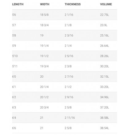This screenshot has height=135, width=126.
Task: Select the 22.75L volume cell
Action: [104, 15]
